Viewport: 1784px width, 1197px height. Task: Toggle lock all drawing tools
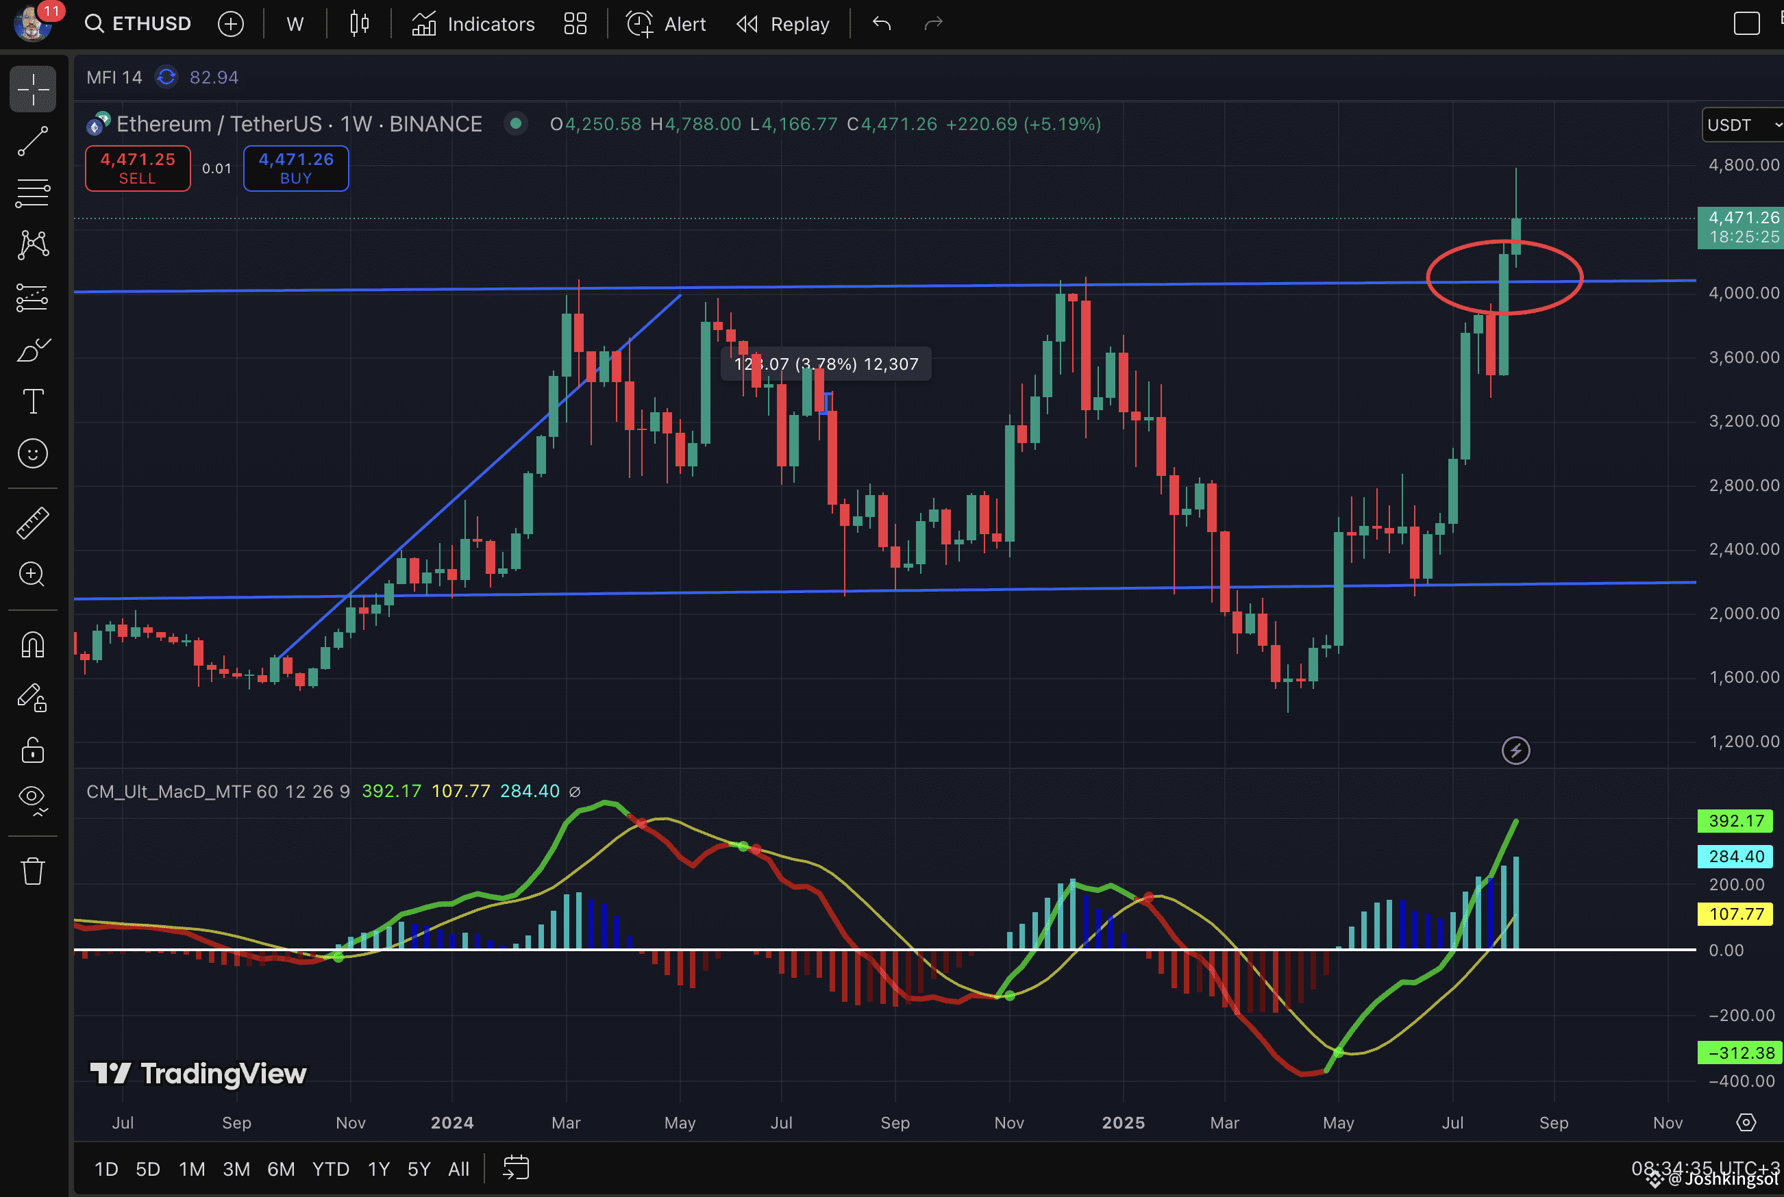[x=33, y=750]
